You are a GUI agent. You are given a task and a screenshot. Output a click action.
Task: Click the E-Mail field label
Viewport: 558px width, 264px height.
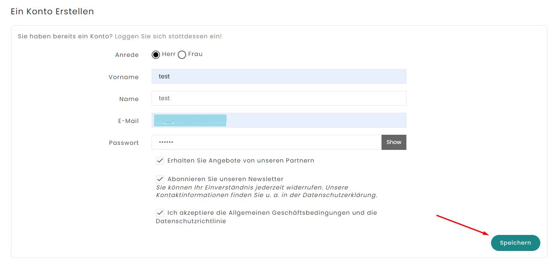(128, 121)
